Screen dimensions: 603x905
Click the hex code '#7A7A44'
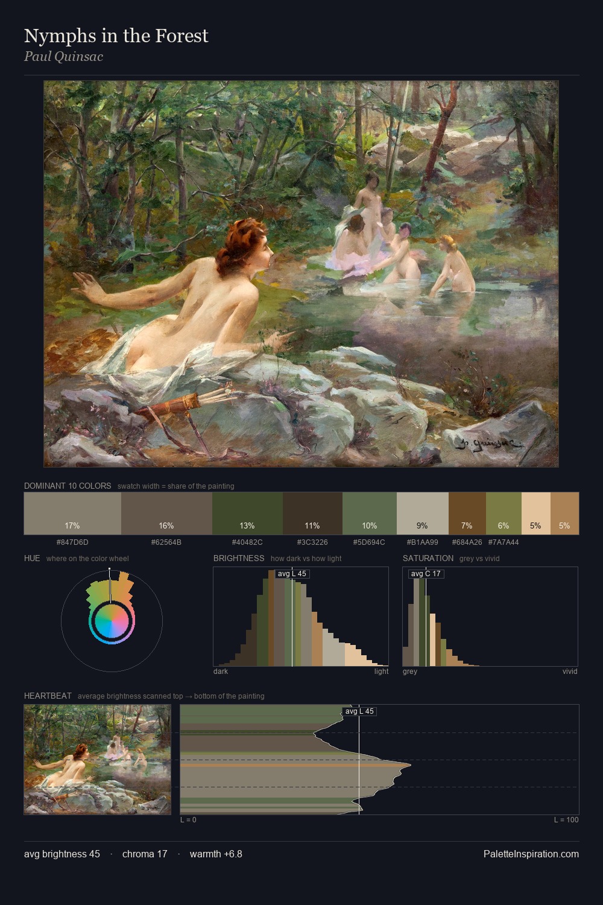(504, 542)
